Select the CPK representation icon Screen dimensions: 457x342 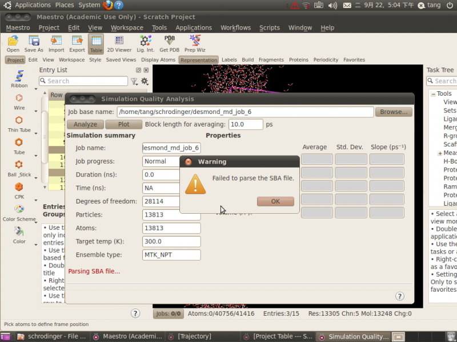[x=19, y=187]
